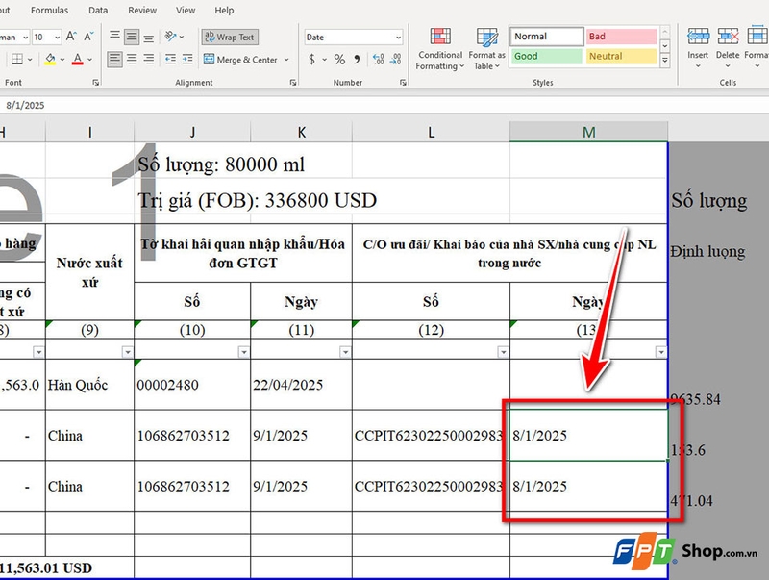Switch to the Formulas ribbon tab
Viewport: 769px width, 580px height.
(x=49, y=10)
